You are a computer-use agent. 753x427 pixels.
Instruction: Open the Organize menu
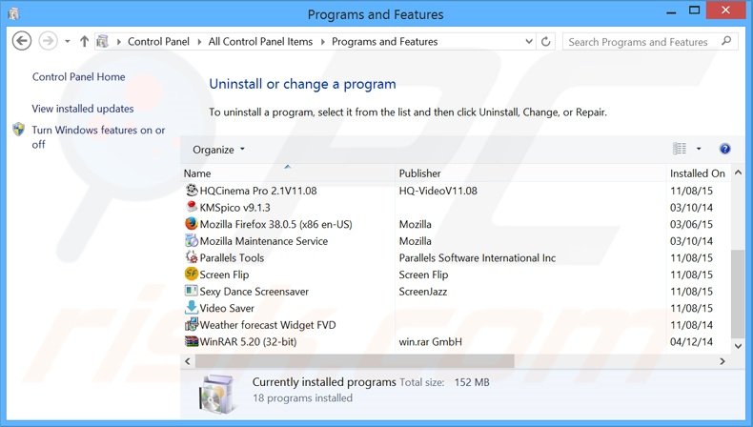tap(218, 150)
